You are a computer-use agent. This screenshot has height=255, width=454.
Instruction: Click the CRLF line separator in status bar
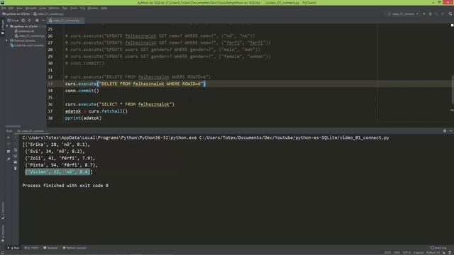tap(397, 253)
